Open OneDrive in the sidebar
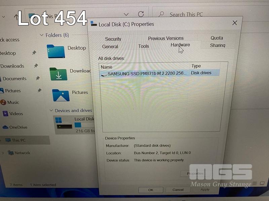This screenshot has height=201, width=269. click(18, 127)
